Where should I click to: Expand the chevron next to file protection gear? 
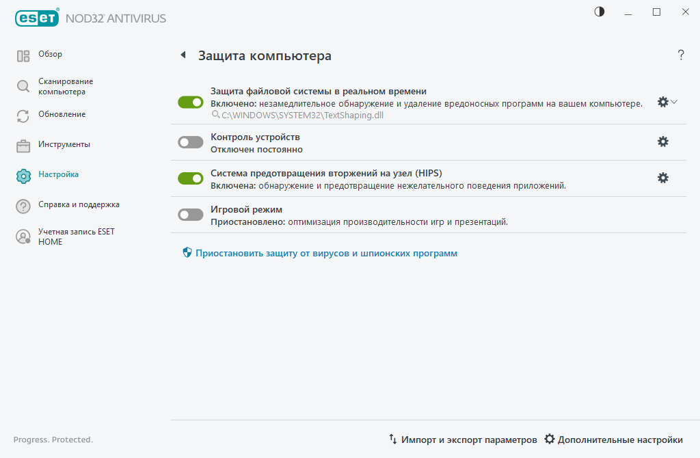point(673,102)
